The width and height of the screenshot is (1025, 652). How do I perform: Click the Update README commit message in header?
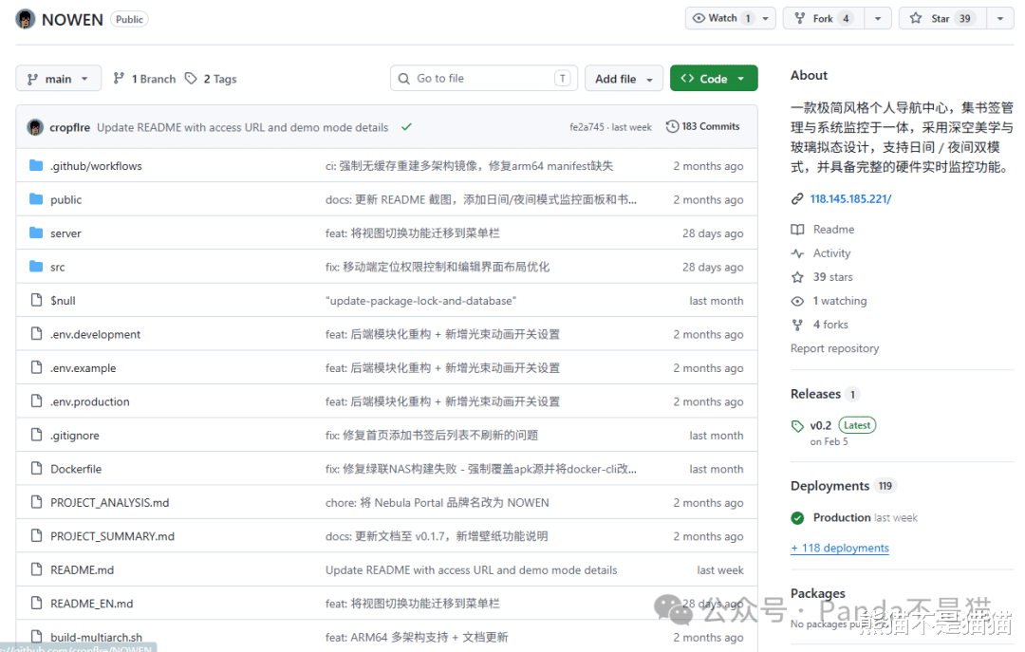(243, 127)
